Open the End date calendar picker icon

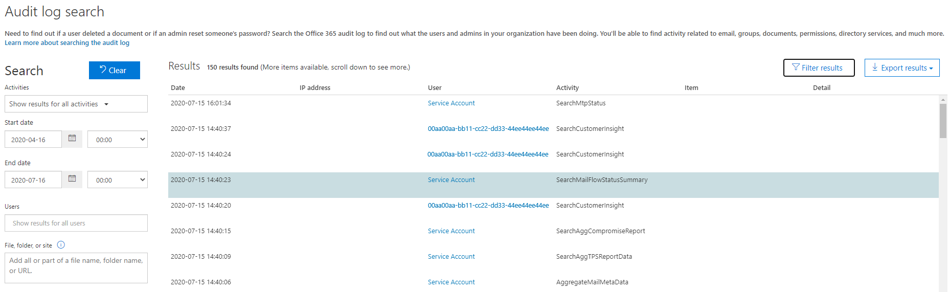(x=72, y=179)
